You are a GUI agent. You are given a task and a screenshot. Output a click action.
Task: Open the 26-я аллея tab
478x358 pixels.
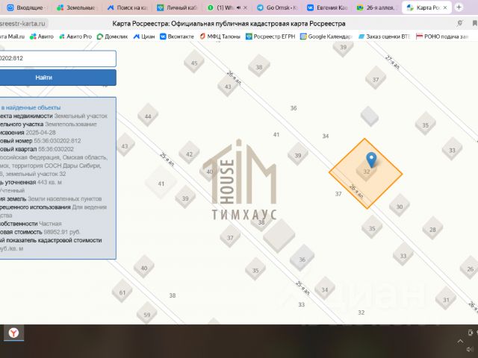[376, 7]
